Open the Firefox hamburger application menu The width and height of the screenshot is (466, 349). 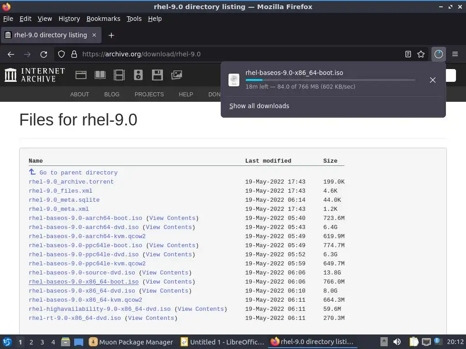(455, 54)
